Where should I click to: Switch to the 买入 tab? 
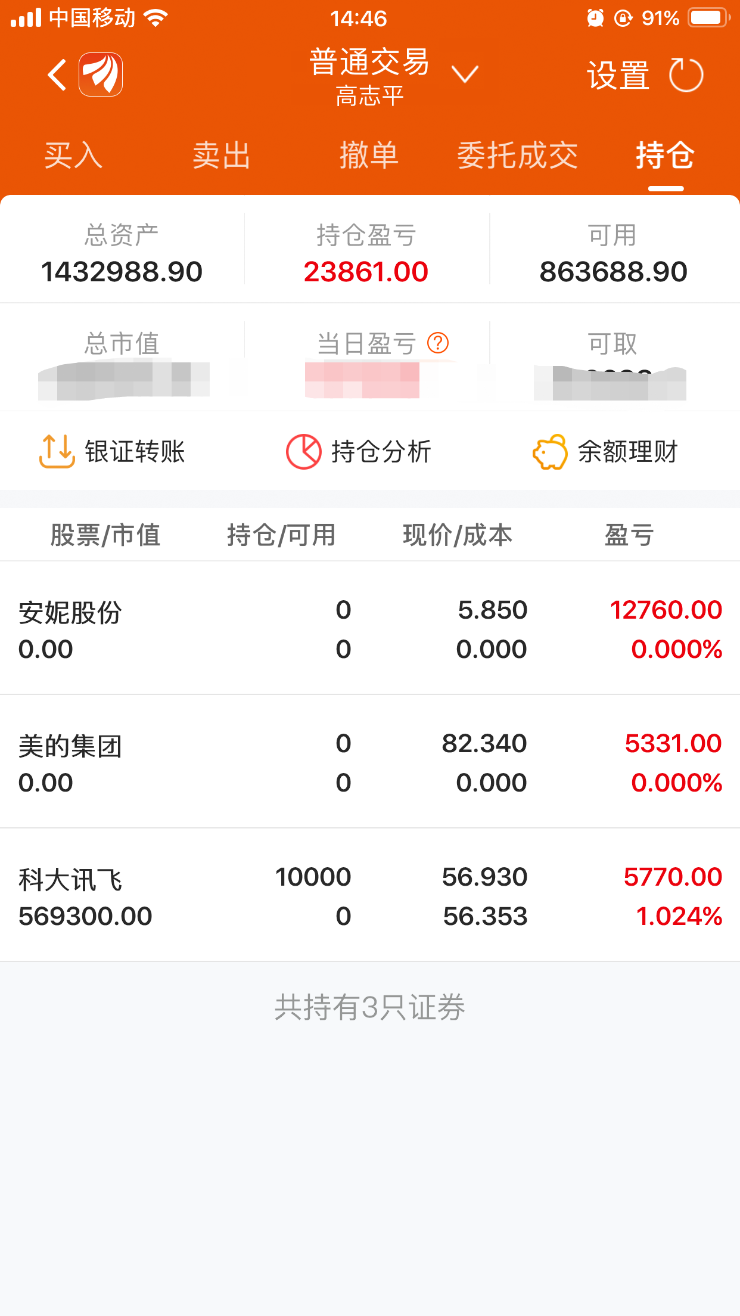point(73,156)
